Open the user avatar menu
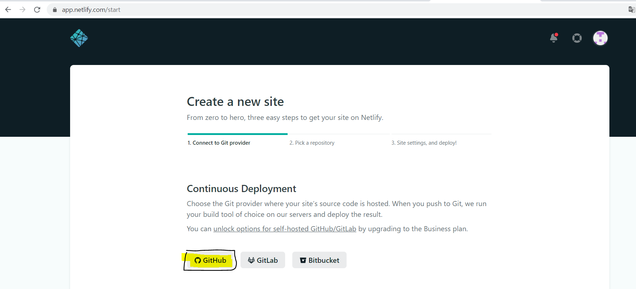The width and height of the screenshot is (636, 289). (x=600, y=38)
